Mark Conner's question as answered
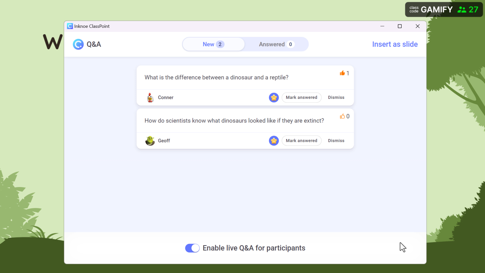The width and height of the screenshot is (485, 273). click(x=301, y=97)
